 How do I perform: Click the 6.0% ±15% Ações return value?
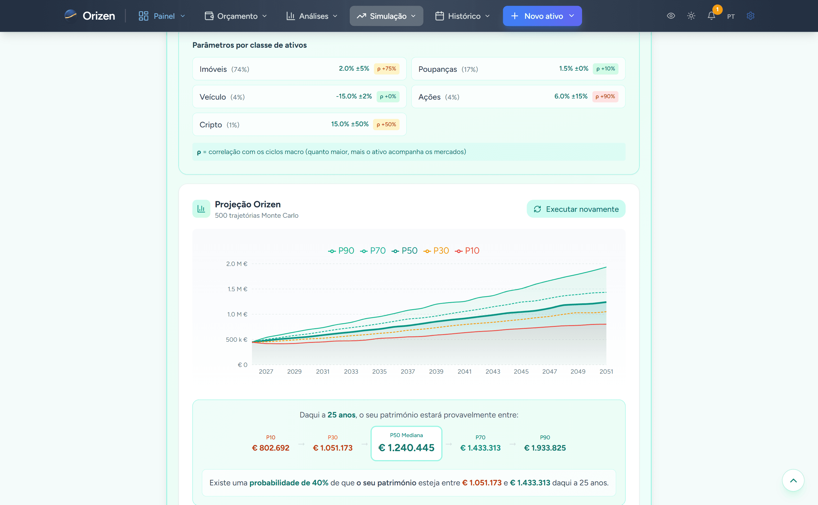pos(571,96)
